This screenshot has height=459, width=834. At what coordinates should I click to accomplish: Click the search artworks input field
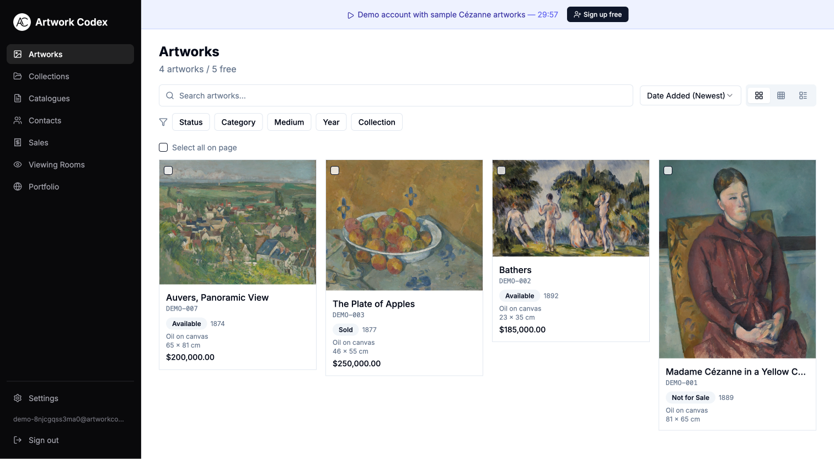(395, 95)
